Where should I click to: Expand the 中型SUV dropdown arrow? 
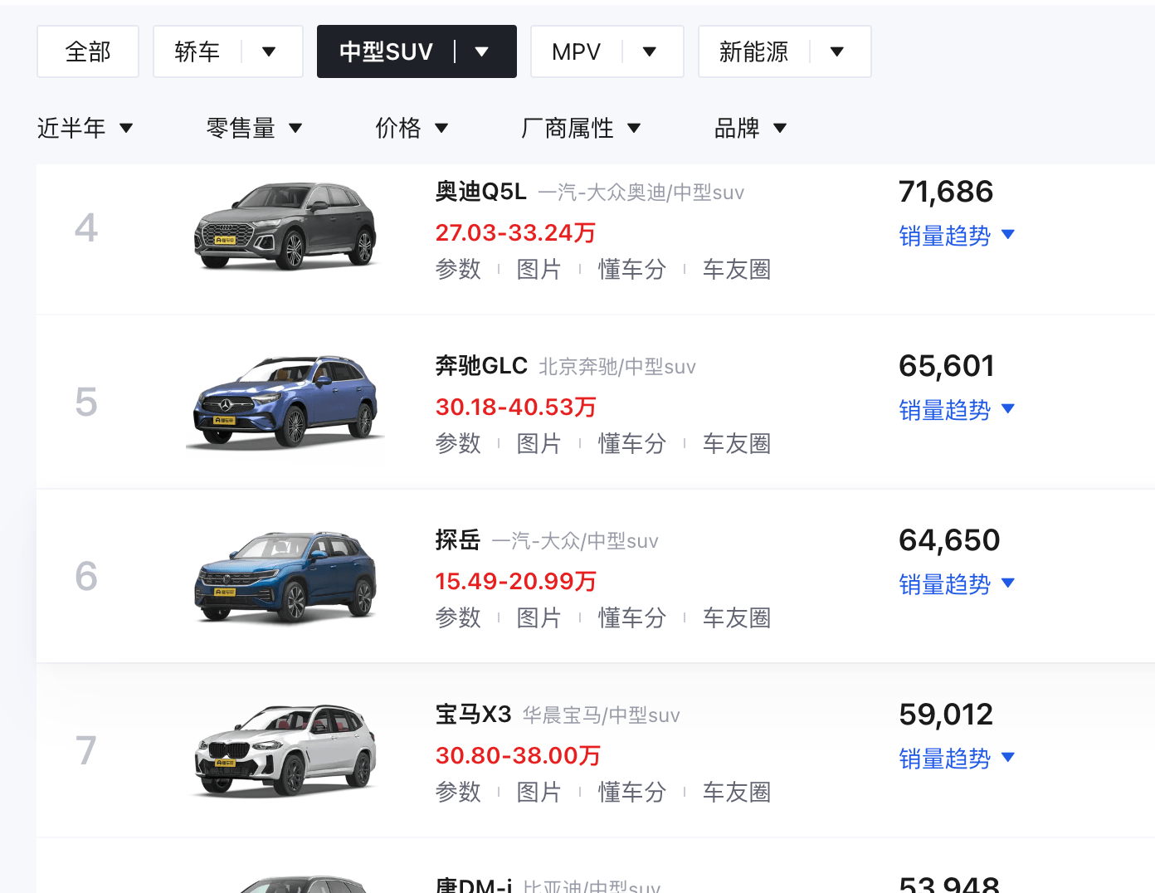tap(481, 51)
